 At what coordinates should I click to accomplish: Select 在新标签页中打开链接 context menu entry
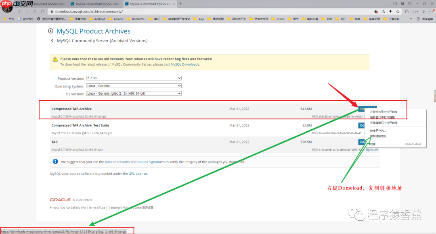coord(384,112)
